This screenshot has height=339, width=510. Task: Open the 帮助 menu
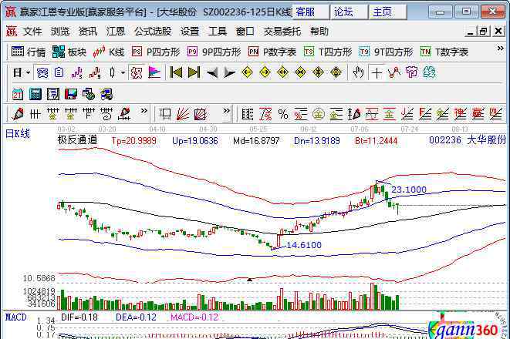pyautogui.click(x=319, y=32)
